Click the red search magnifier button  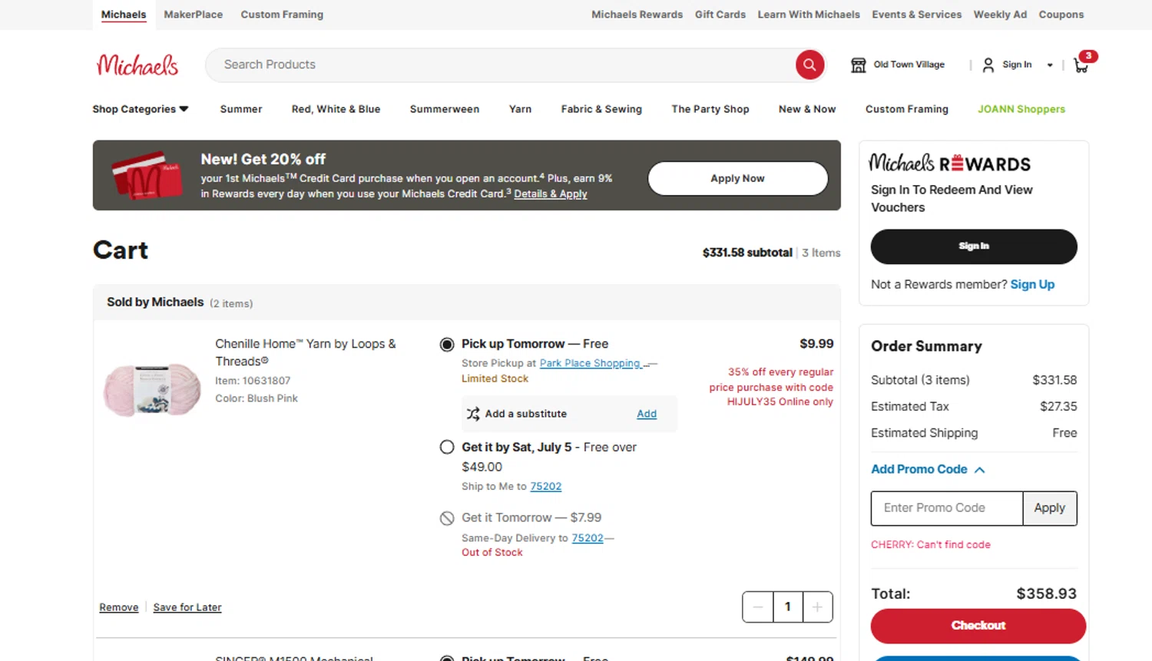click(x=809, y=65)
